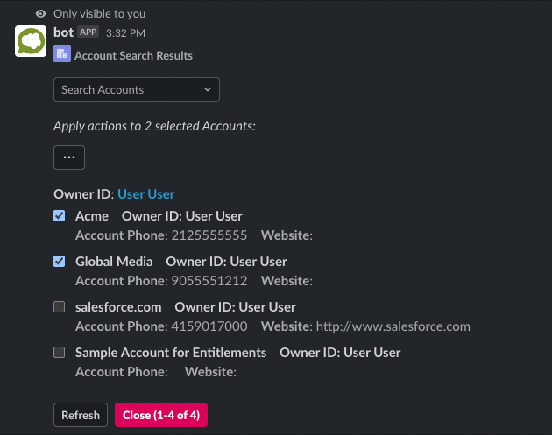Viewport: 552px width, 435px height.
Task: Check the salesforce.com account checkbox
Action: tap(60, 306)
